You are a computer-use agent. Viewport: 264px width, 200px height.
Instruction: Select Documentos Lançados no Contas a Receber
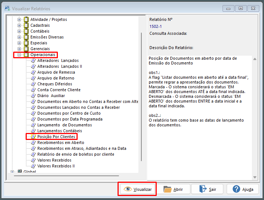(x=78, y=107)
